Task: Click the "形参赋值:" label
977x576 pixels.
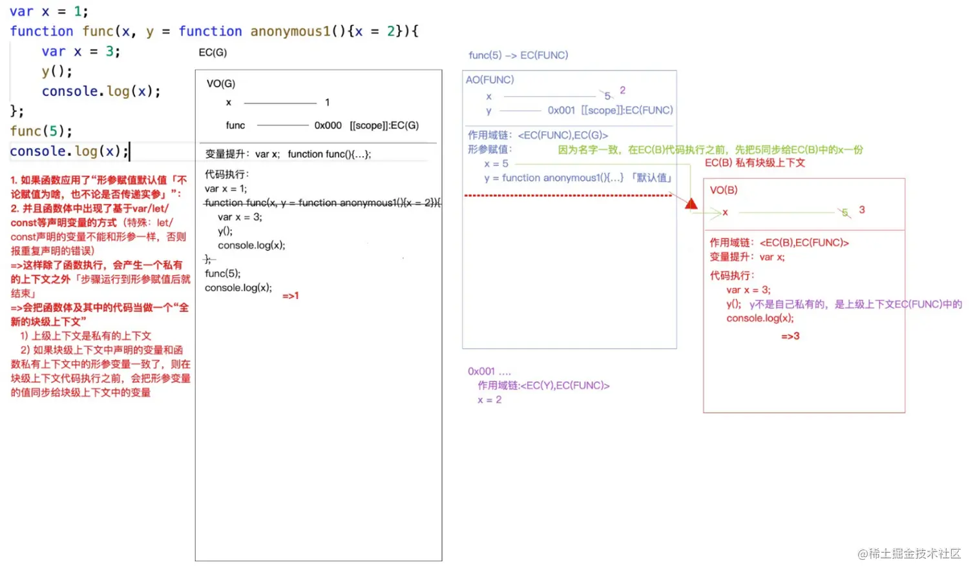Action: point(490,149)
